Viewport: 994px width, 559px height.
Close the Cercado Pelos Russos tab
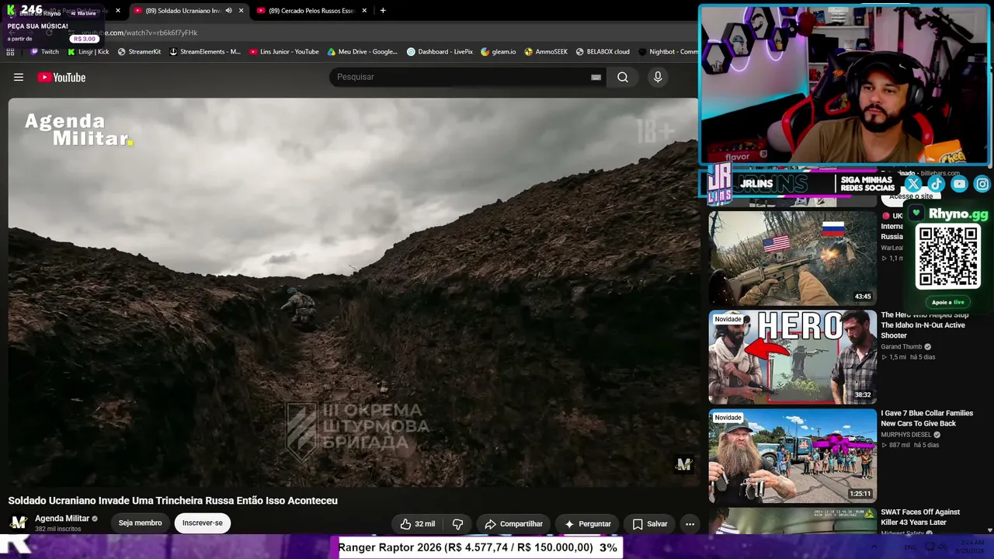[x=364, y=11]
